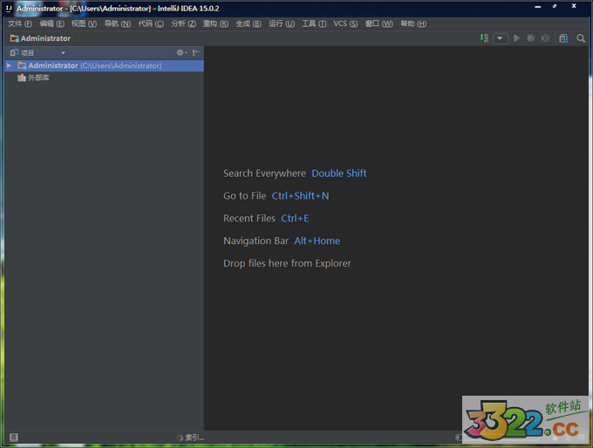
Task: Open the 重构 (R) menu
Action: (215, 24)
